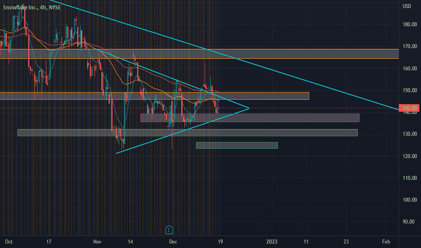Screen dimensions: 421x248
Task: Click the 100.00 price axis label
Action: click(x=410, y=200)
